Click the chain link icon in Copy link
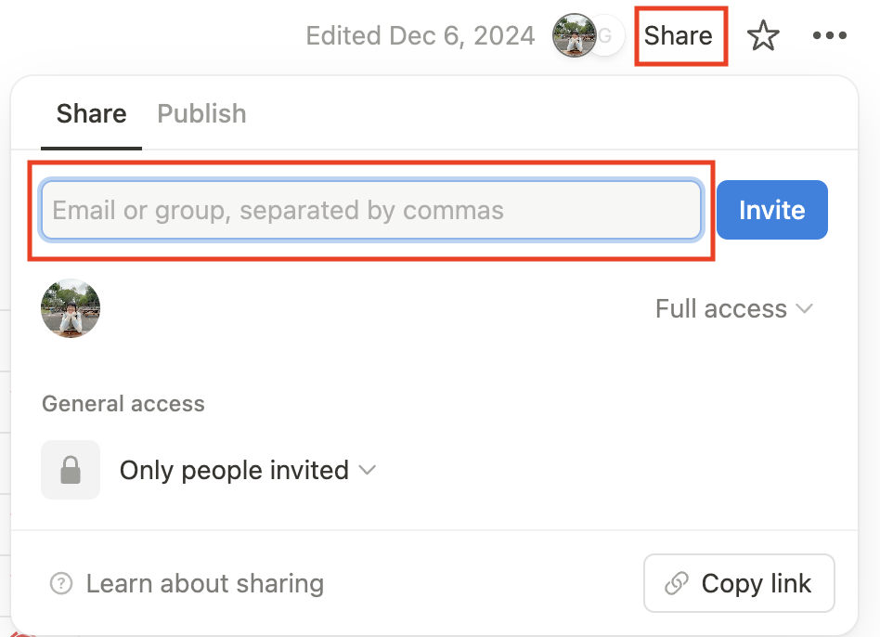 point(677,584)
